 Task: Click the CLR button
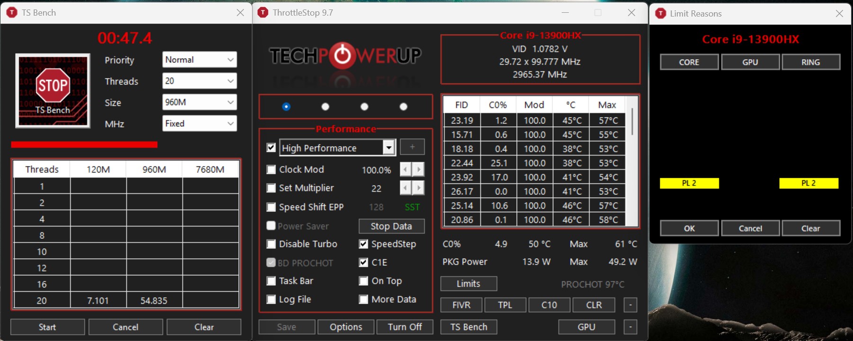(594, 305)
